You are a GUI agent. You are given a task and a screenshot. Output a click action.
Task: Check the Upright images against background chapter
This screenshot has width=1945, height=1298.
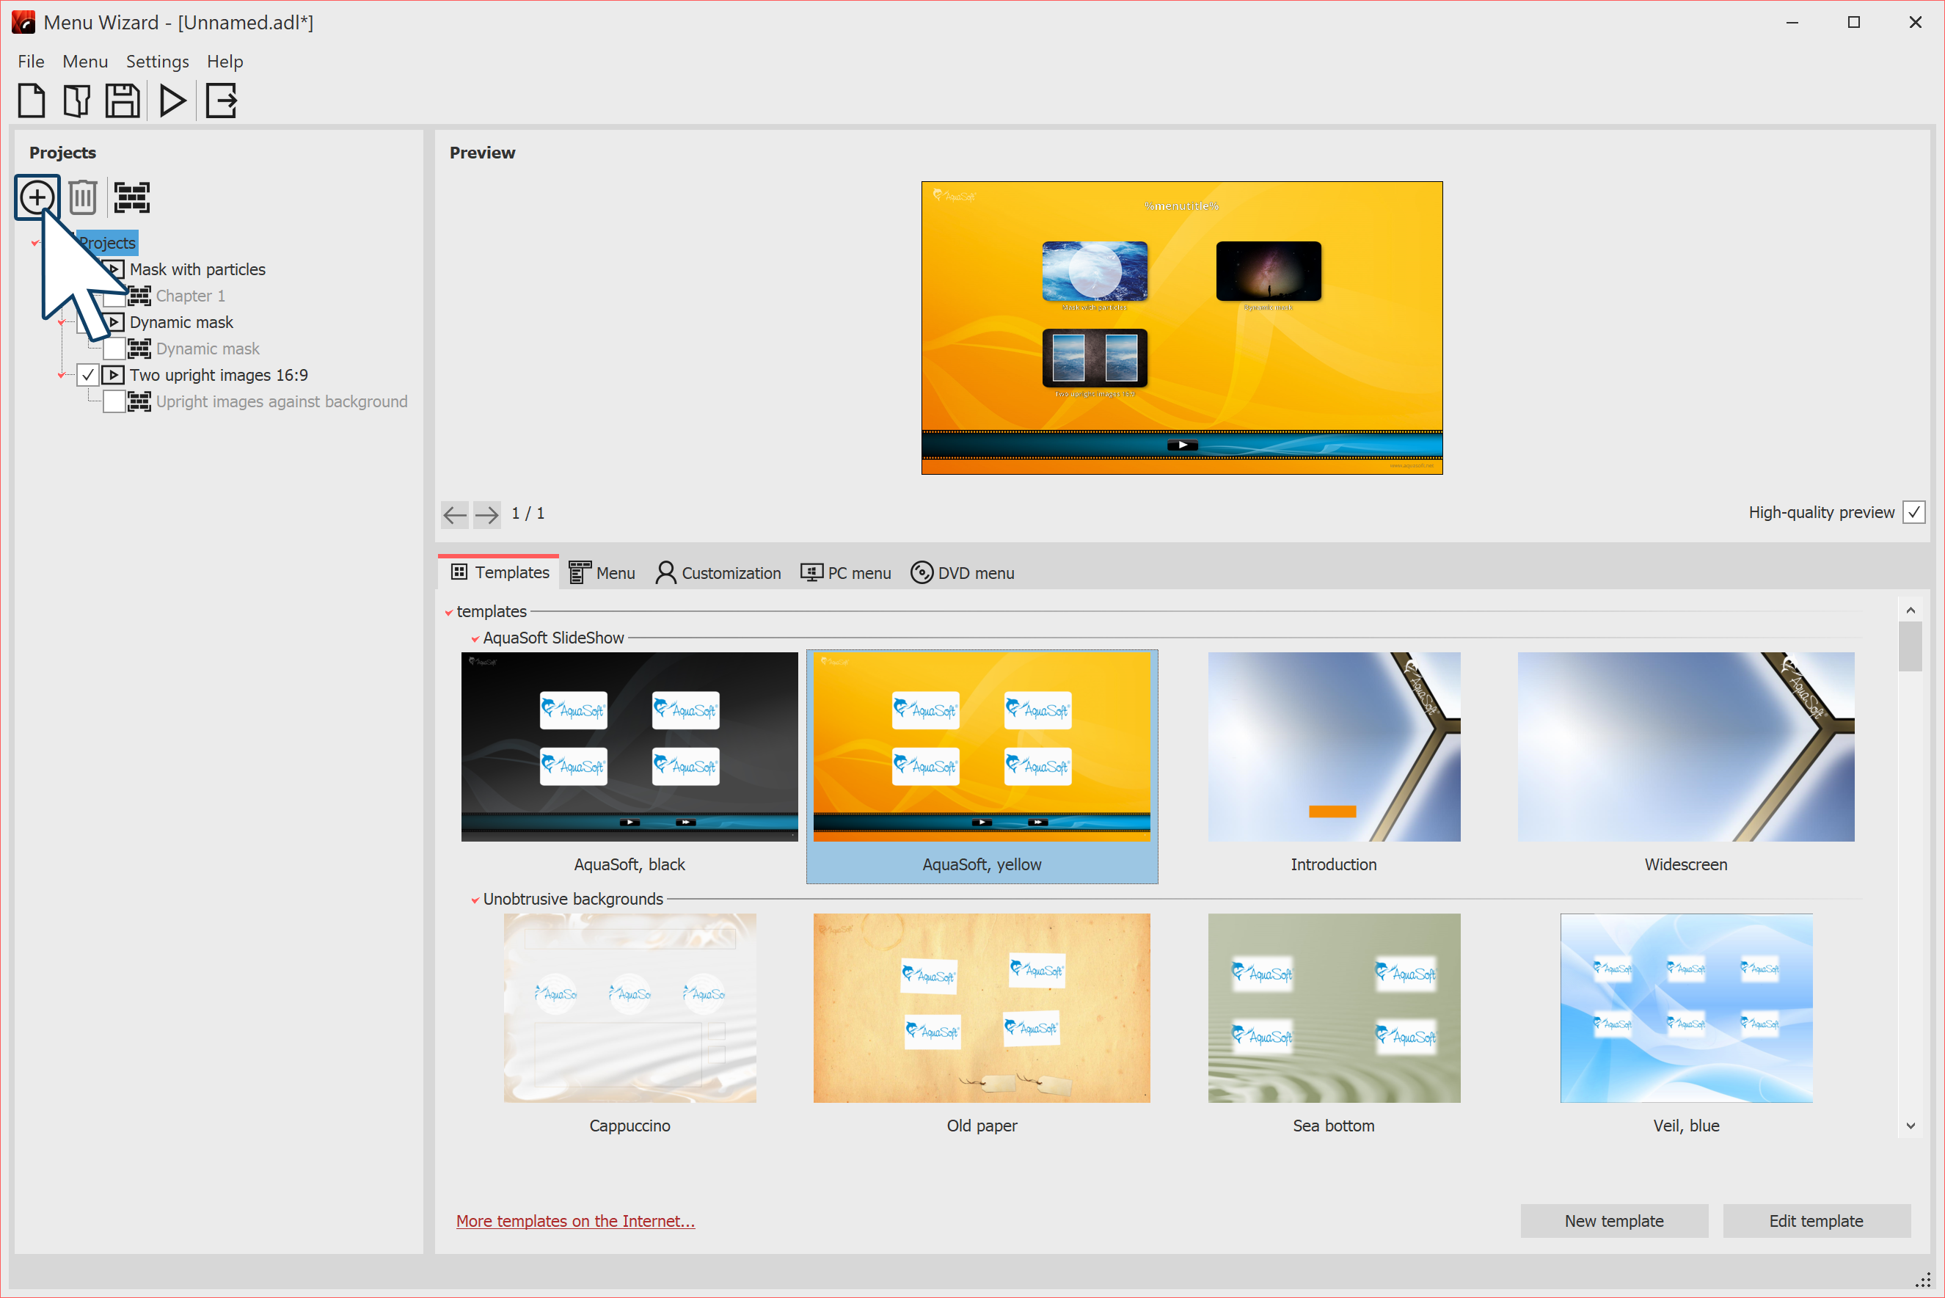point(114,401)
